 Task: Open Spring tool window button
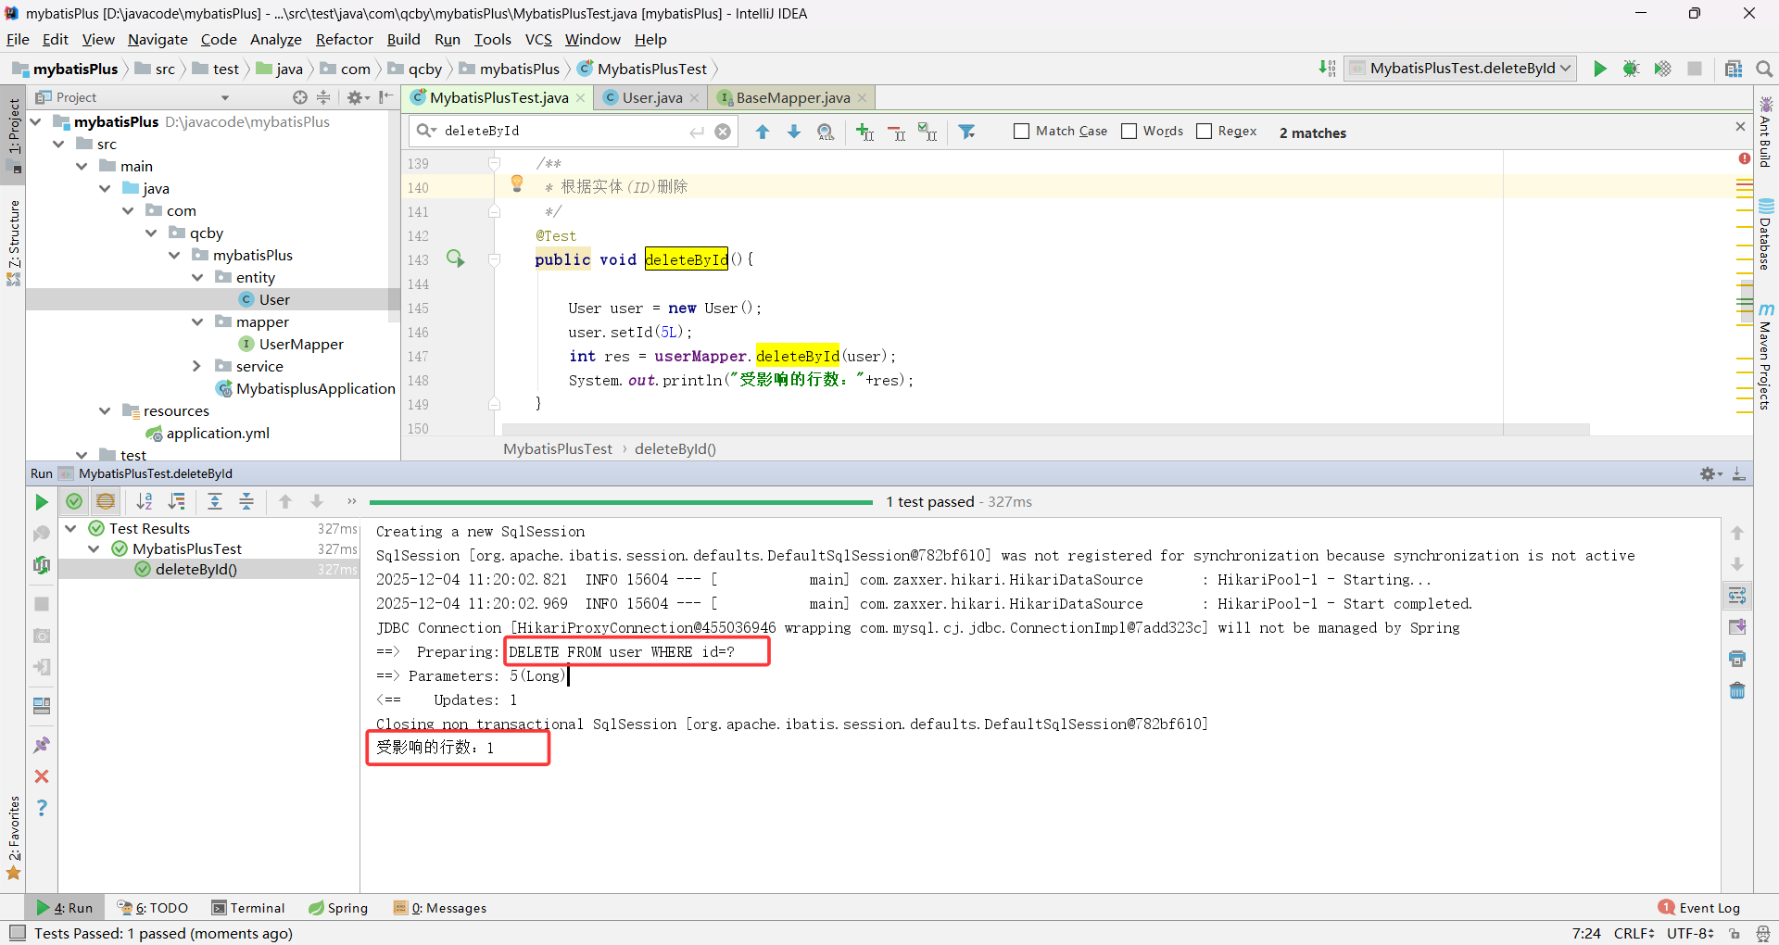coord(338,908)
